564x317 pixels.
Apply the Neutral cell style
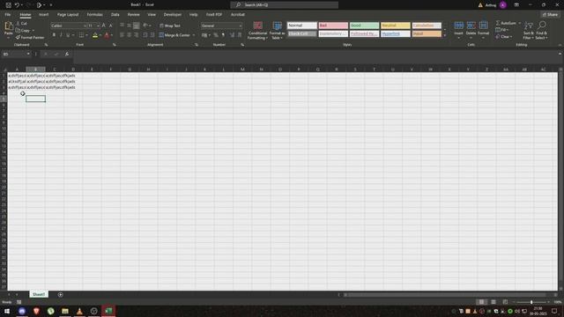pyautogui.click(x=396, y=26)
